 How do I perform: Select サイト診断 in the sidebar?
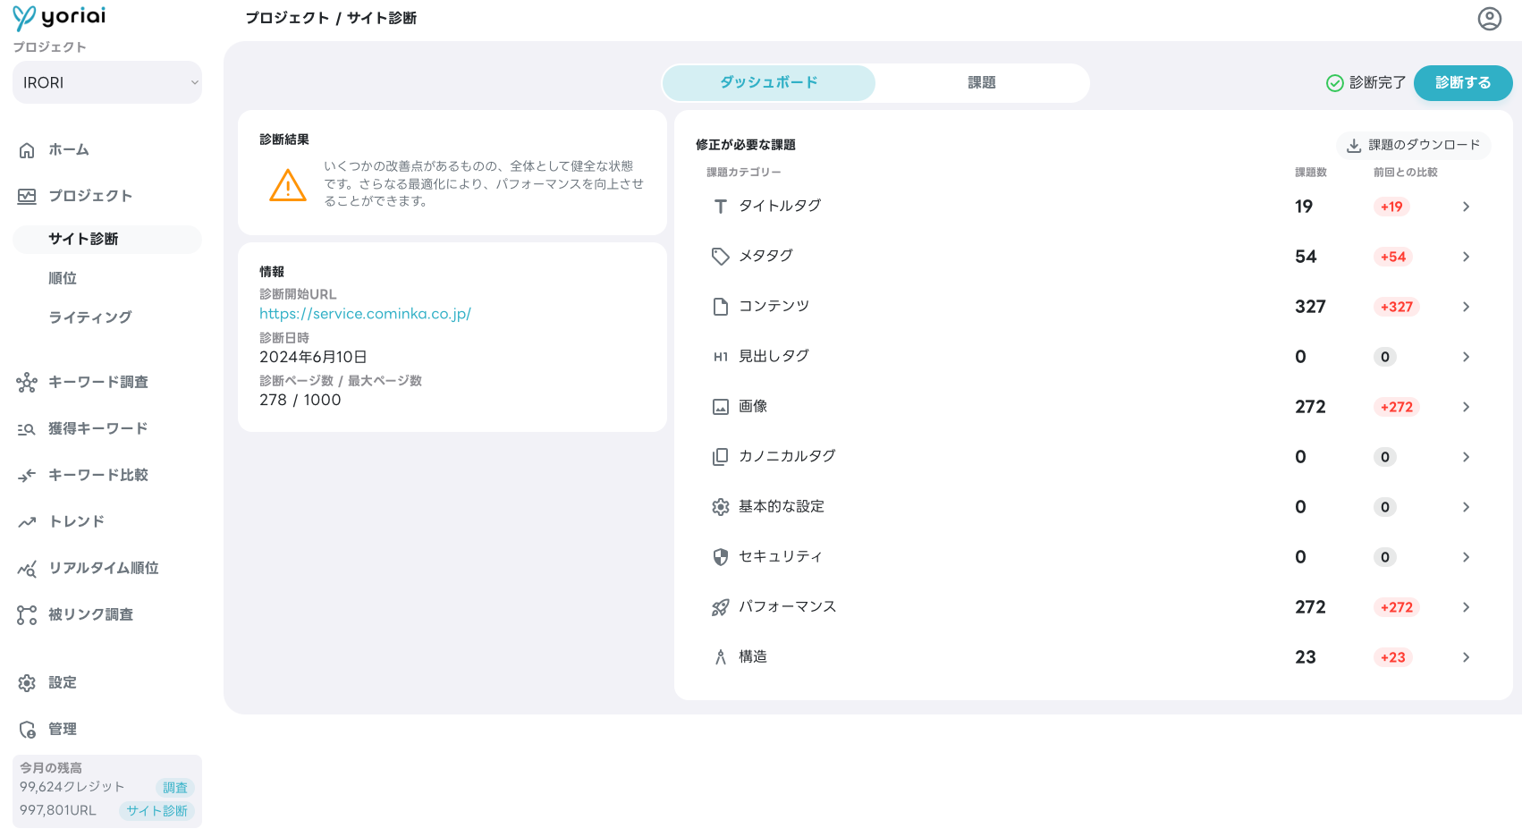[x=107, y=239]
